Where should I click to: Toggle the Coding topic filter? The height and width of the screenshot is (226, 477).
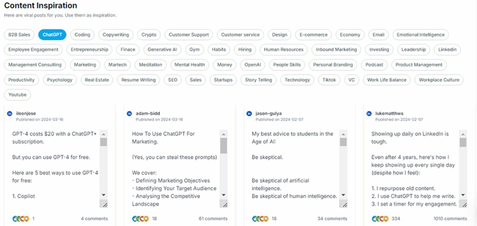pos(82,35)
